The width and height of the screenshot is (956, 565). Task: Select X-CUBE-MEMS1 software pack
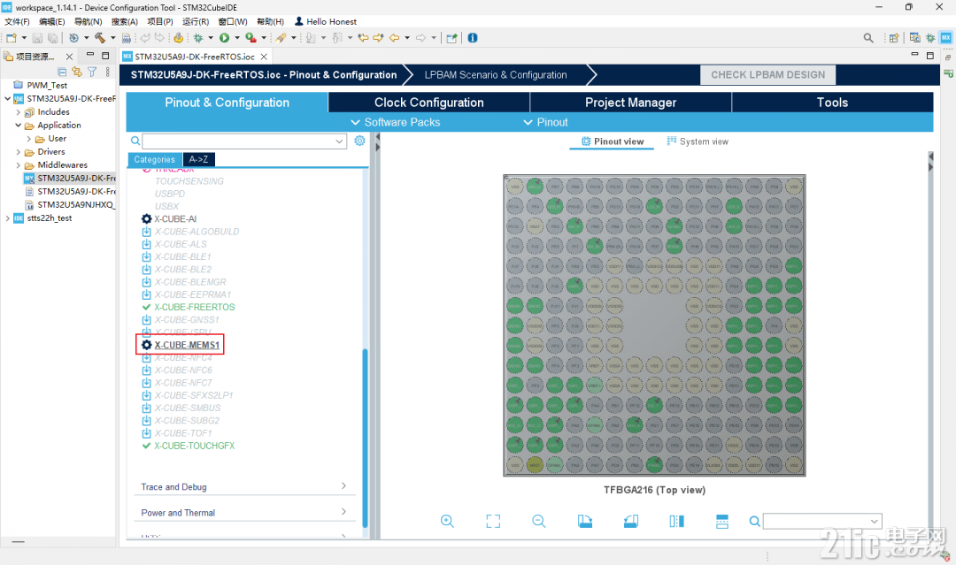click(x=187, y=345)
